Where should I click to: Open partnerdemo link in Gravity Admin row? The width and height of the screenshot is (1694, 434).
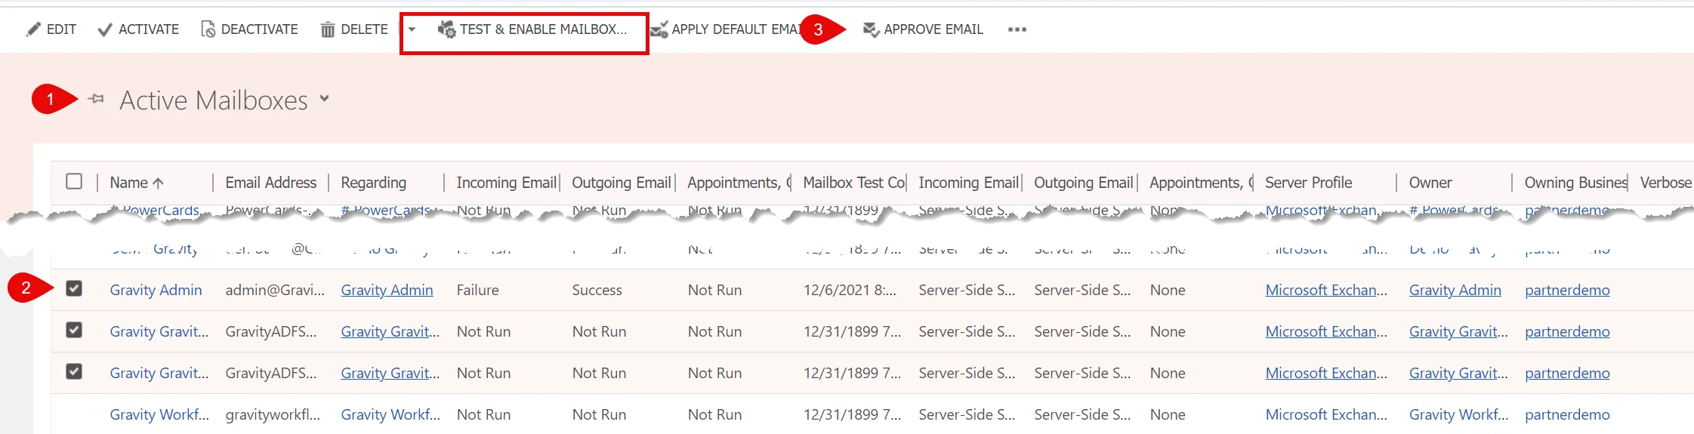1567,290
